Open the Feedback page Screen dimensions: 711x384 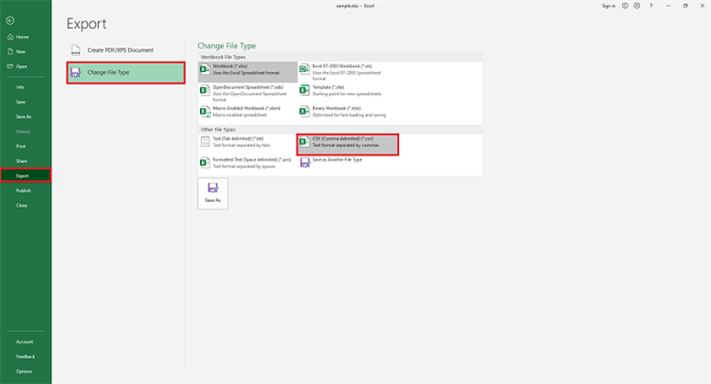[26, 357]
